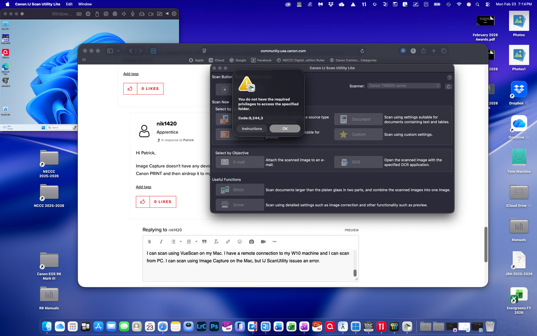Viewport: 537px width, 336px height.
Task: Toggle bold in the reply editor
Action: 150,242
